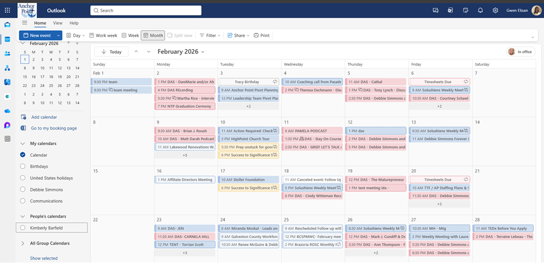Click the Anchor Point logo
The width and height of the screenshot is (544, 263).
point(27,11)
